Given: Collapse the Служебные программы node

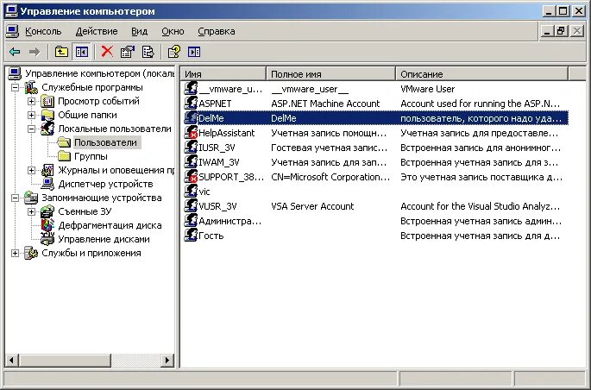Looking at the screenshot, I should [15, 87].
